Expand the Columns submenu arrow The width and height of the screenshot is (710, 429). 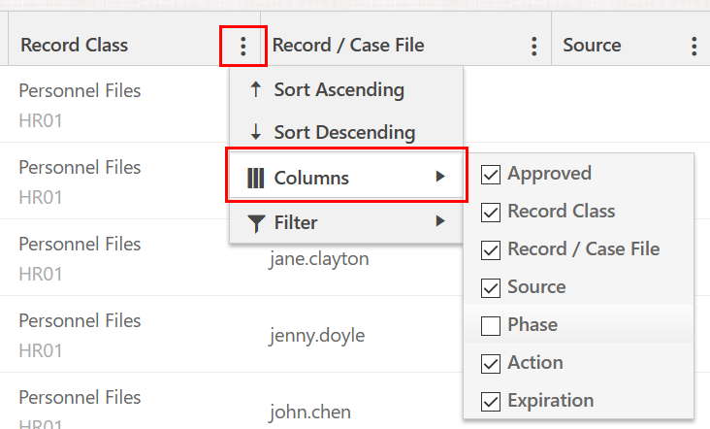440,177
